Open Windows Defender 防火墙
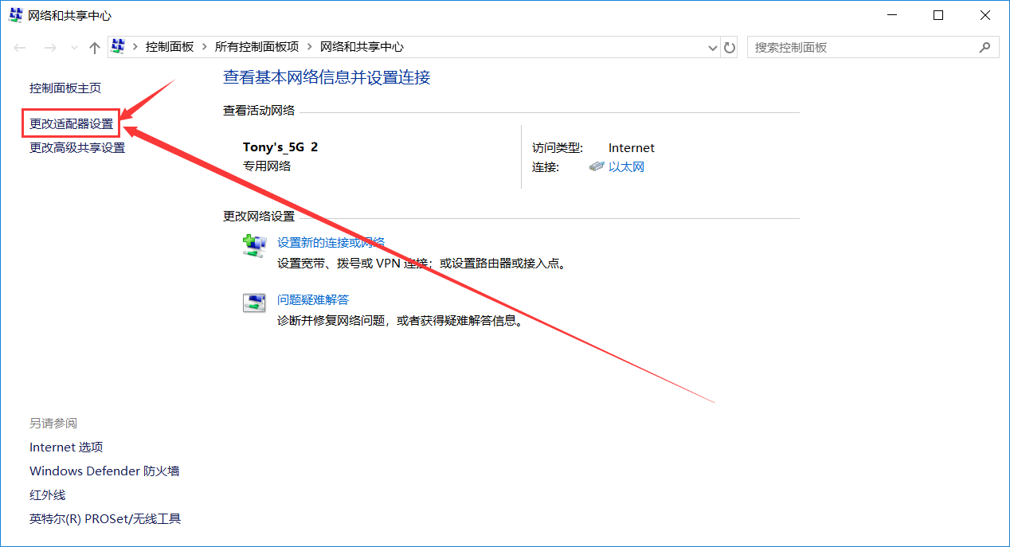The width and height of the screenshot is (1010, 547). tap(104, 471)
